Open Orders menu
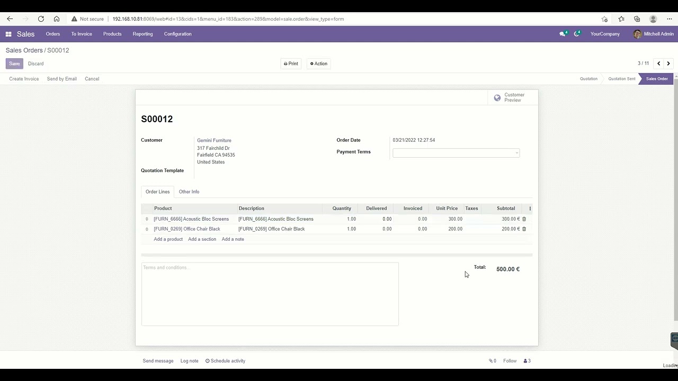678x381 pixels. point(53,34)
